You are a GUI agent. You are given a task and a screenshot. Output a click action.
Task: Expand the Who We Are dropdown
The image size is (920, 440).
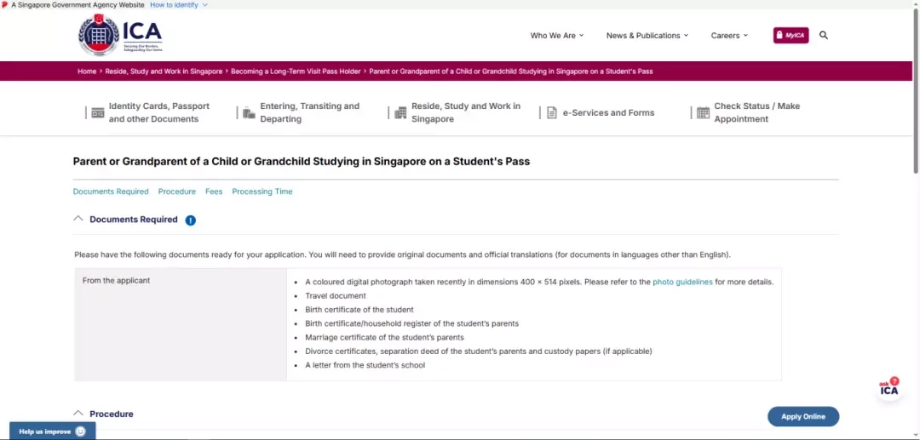click(x=557, y=36)
